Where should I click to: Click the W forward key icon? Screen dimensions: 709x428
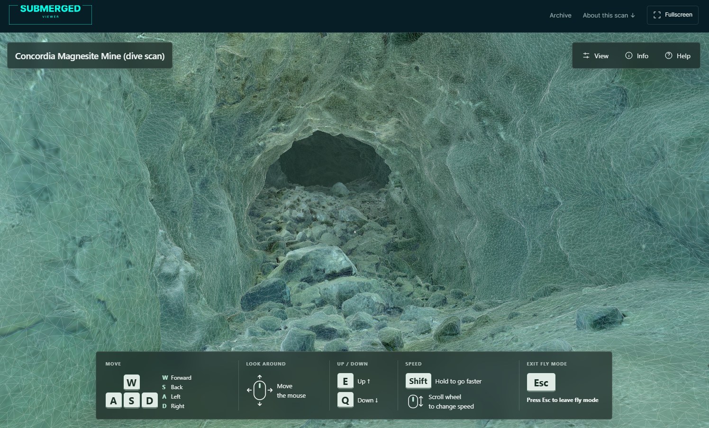[132, 383]
